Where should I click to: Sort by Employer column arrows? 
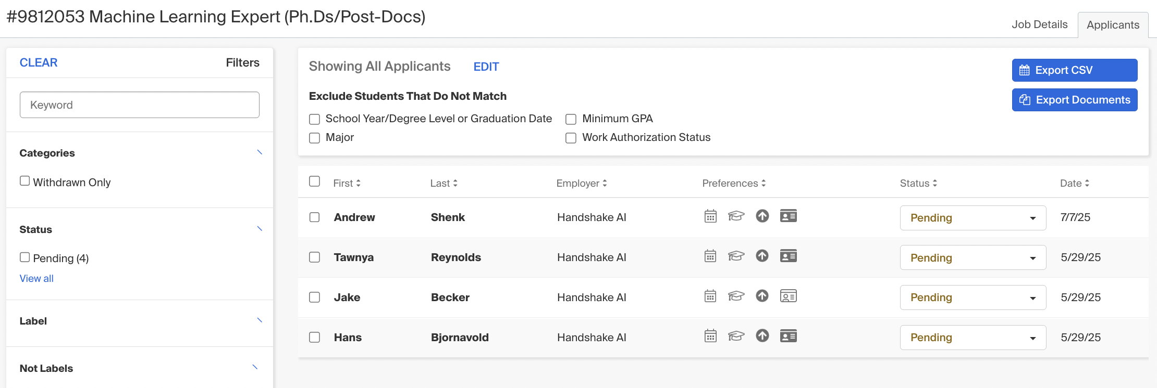605,183
